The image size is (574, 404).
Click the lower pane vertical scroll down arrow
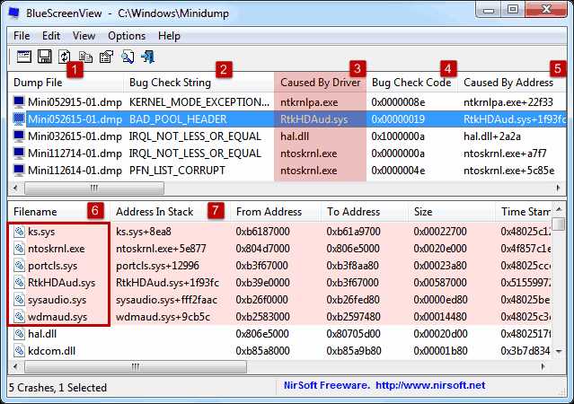point(559,351)
